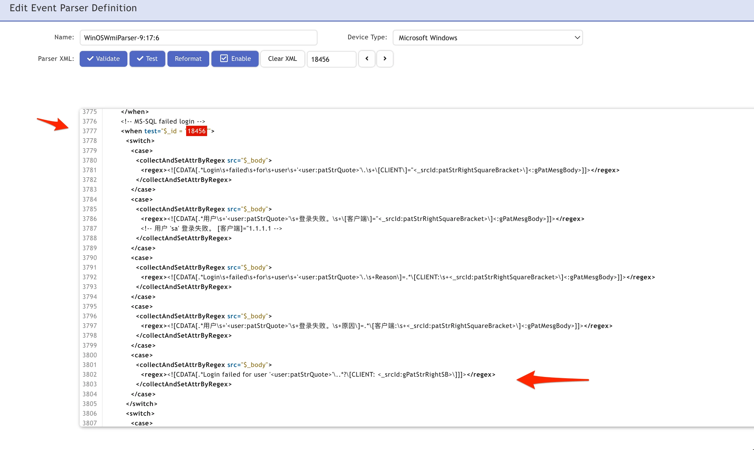Click the Validate button

click(x=103, y=59)
